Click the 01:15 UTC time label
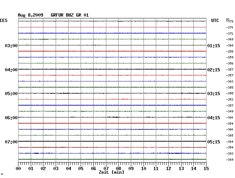The height and width of the screenshot is (178, 235). click(x=214, y=45)
